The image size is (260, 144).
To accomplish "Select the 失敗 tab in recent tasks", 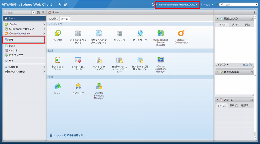I will 247,25.
